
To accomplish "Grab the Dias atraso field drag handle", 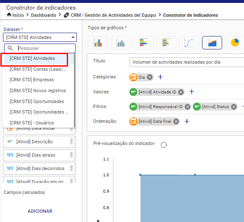I will tap(71, 155).
